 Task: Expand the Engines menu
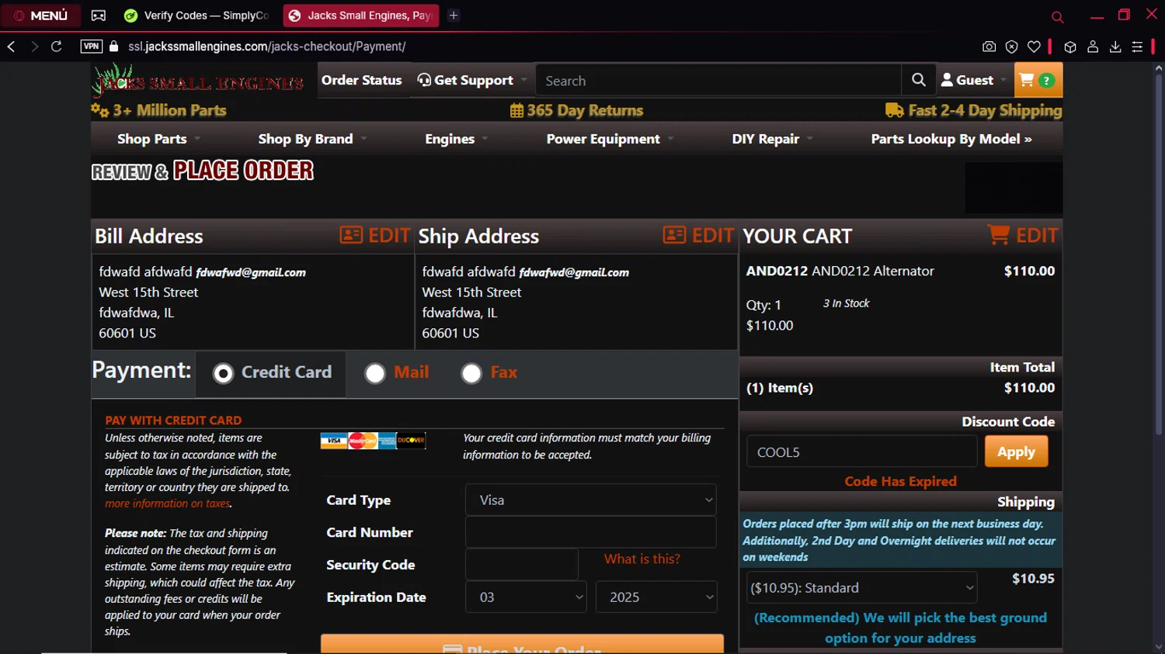coord(456,139)
